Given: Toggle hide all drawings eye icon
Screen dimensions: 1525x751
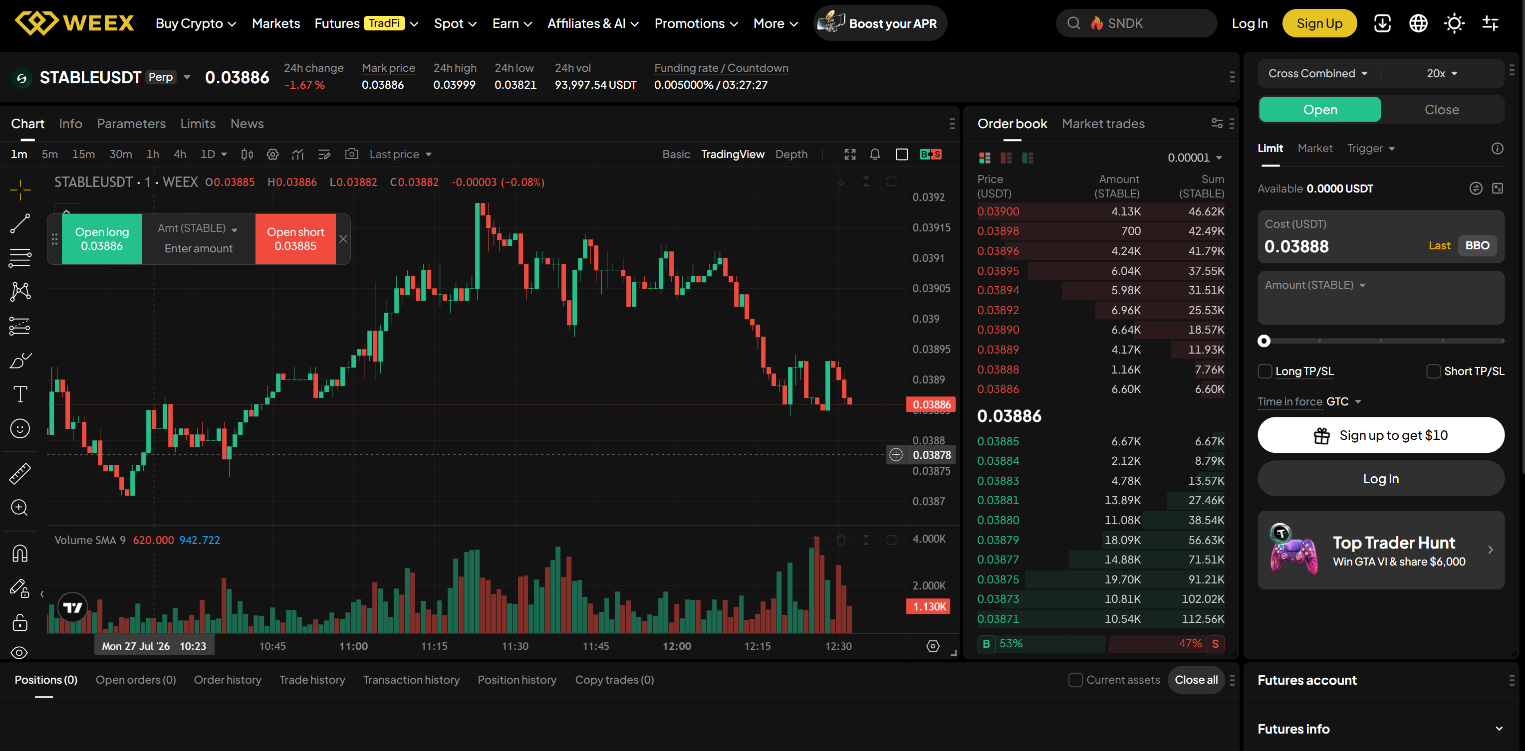Looking at the screenshot, I should [x=20, y=652].
